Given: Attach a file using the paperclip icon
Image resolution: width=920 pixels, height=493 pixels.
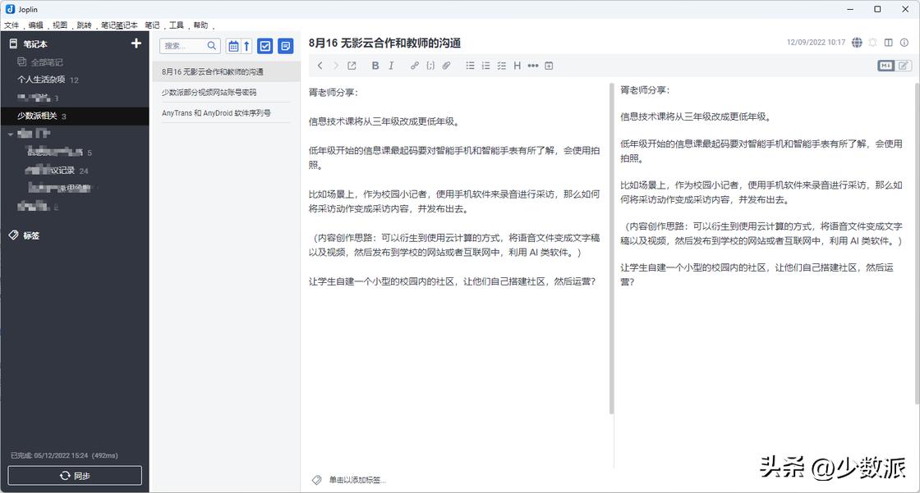Looking at the screenshot, I should coord(446,66).
